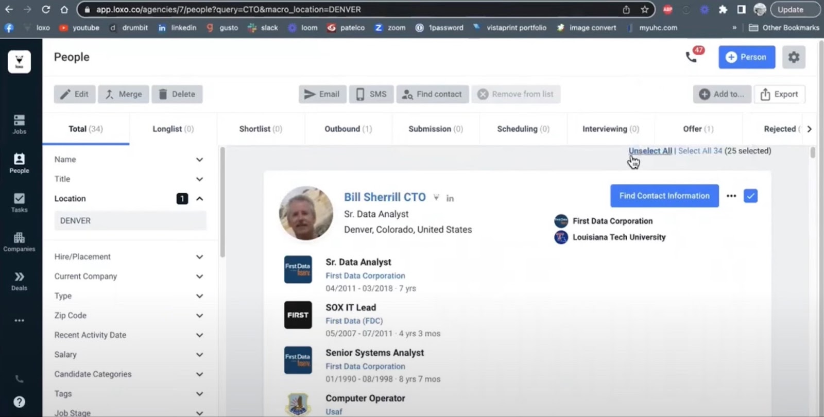The height and width of the screenshot is (417, 824).
Task: Click Bill Sherrill's profile photo
Action: (306, 213)
